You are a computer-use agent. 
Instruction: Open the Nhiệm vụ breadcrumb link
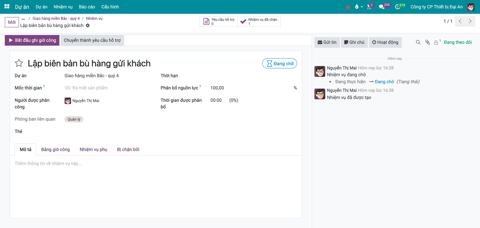coord(94,19)
